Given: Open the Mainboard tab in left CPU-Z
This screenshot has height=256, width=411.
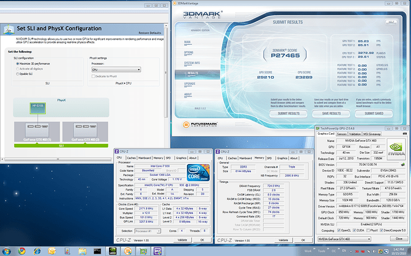Looking at the screenshot, I should [144, 158].
